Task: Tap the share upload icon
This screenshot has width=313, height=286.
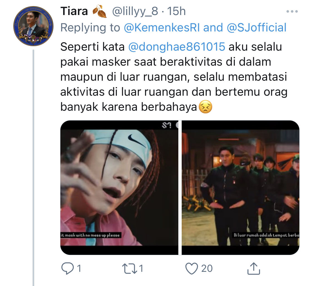Action: tap(253, 268)
